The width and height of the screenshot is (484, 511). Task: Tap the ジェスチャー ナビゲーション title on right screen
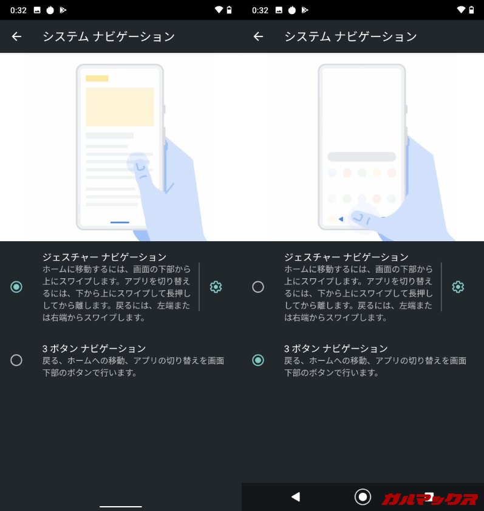tap(346, 257)
